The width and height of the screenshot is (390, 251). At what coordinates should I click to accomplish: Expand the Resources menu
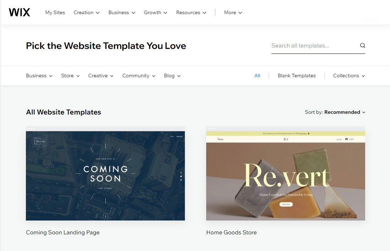coord(191,12)
